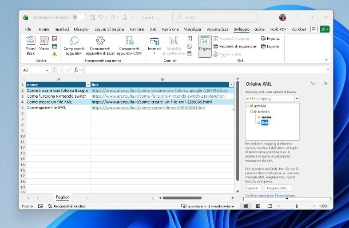Toggle Salvataggio automatico switch

[x=79, y=17]
